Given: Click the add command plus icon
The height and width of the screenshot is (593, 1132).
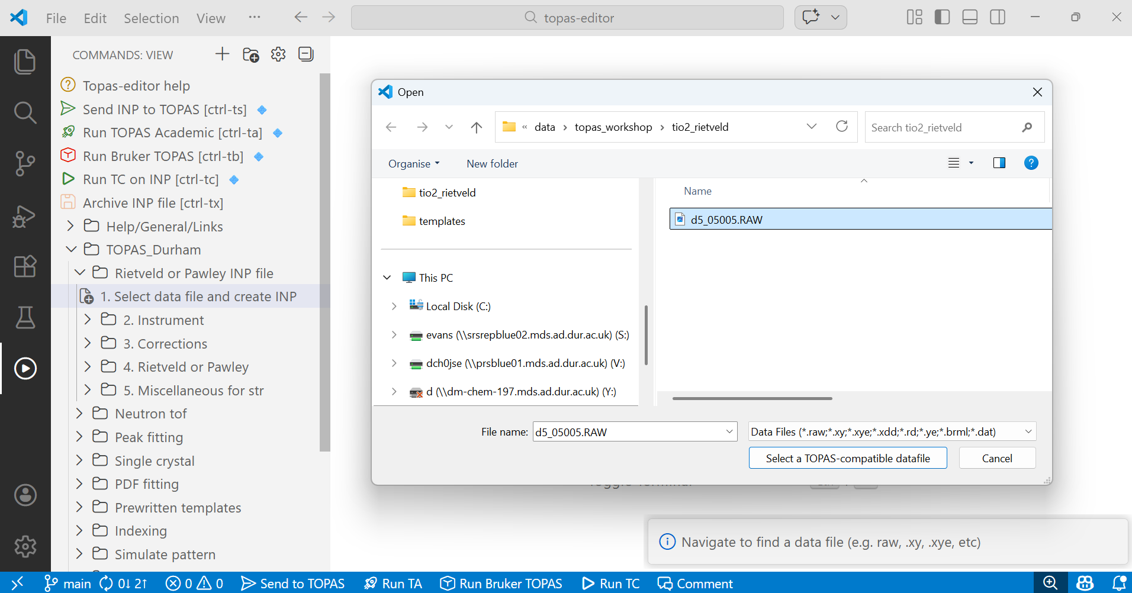Looking at the screenshot, I should click(x=222, y=54).
